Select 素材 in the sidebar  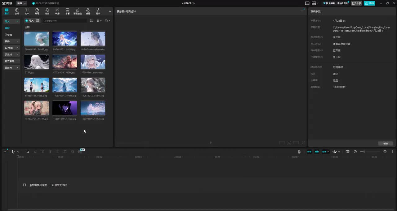(x=7, y=28)
